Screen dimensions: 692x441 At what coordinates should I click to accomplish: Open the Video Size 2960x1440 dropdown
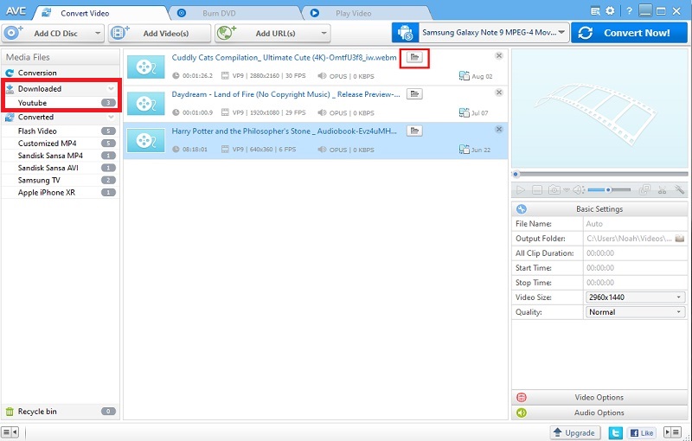point(635,297)
